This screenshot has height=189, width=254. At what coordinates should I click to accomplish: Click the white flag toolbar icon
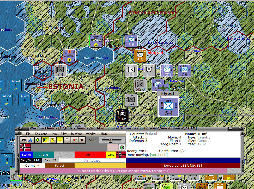click(x=67, y=140)
